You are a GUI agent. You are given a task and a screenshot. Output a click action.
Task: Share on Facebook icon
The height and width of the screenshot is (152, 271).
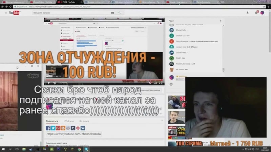48,128
